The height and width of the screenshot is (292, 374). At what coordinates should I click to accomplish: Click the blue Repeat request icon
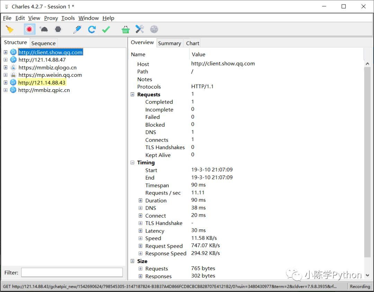[92, 29]
